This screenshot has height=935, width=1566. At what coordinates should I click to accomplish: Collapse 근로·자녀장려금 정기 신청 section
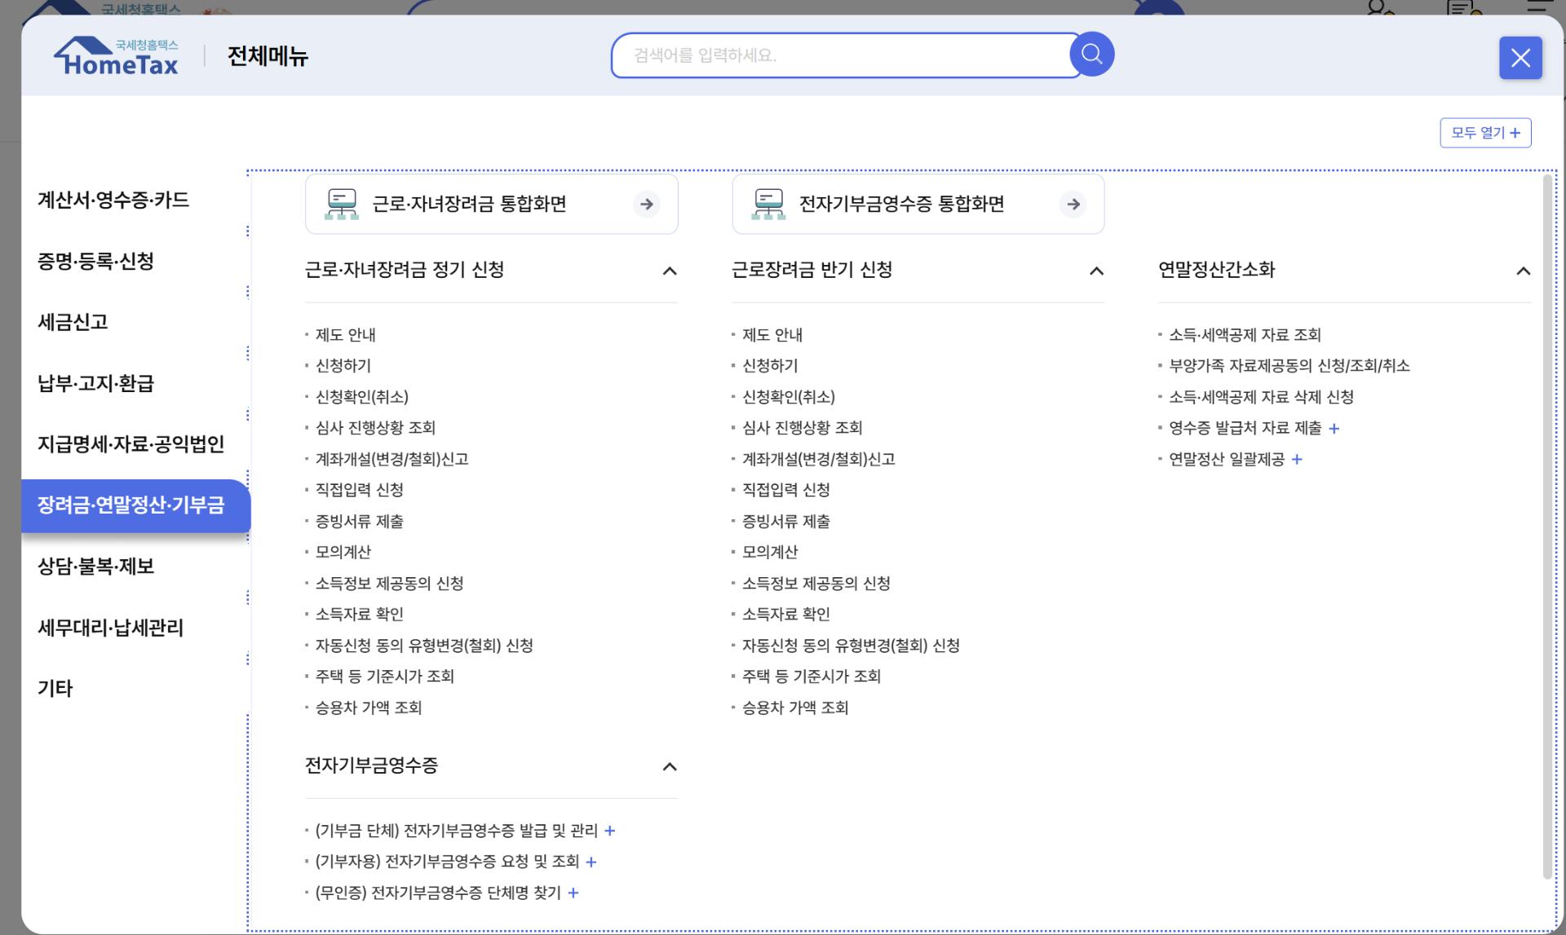670,271
